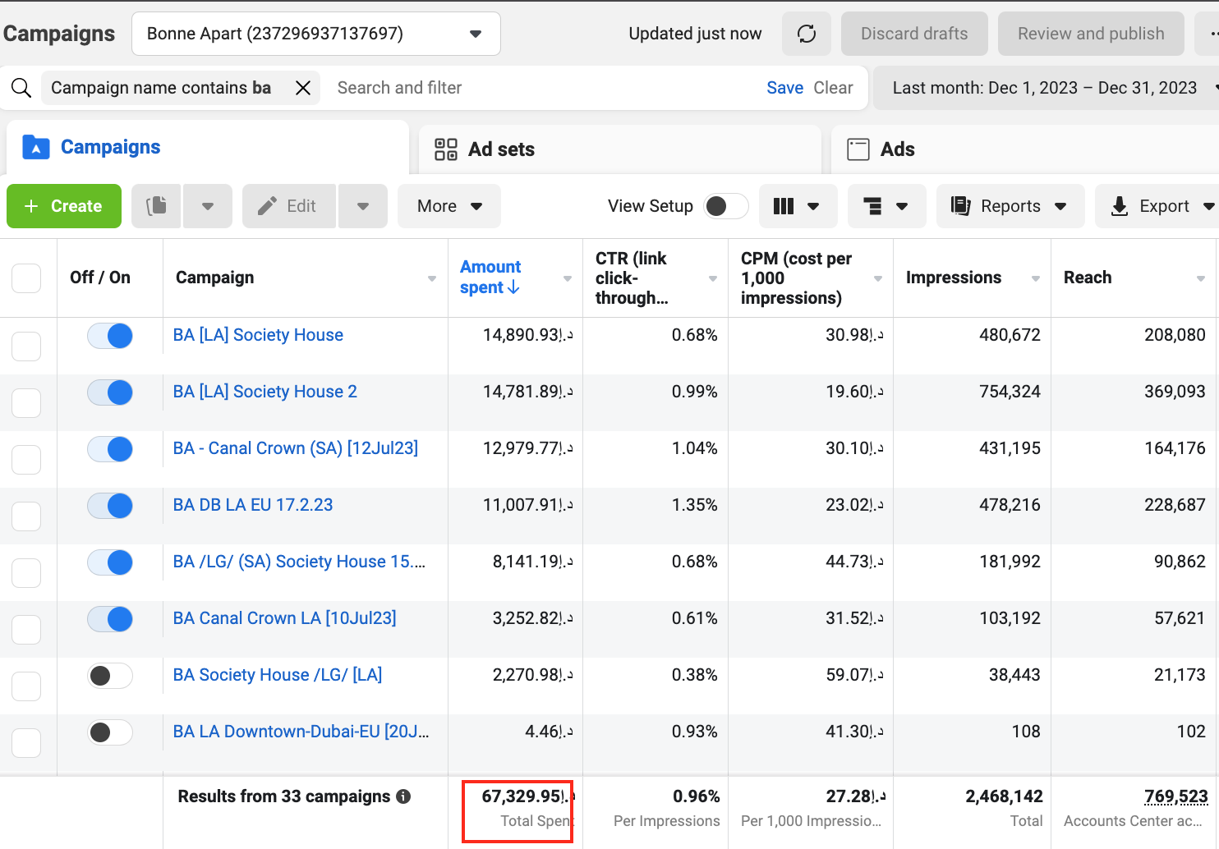1219x849 pixels.
Task: Tick the select-all campaigns checkbox
Action: 26,278
